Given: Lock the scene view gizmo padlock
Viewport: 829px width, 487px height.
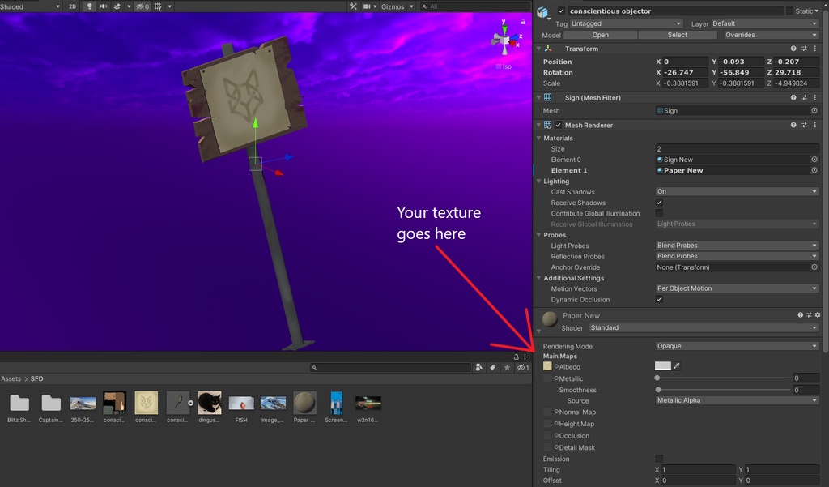Looking at the screenshot, I should [523, 22].
